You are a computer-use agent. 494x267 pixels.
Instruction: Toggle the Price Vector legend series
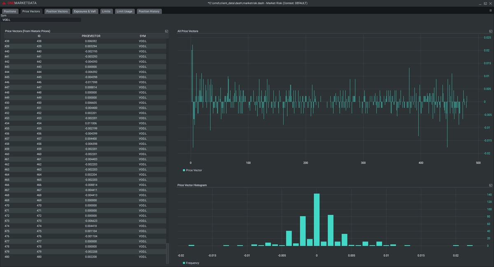click(192, 170)
